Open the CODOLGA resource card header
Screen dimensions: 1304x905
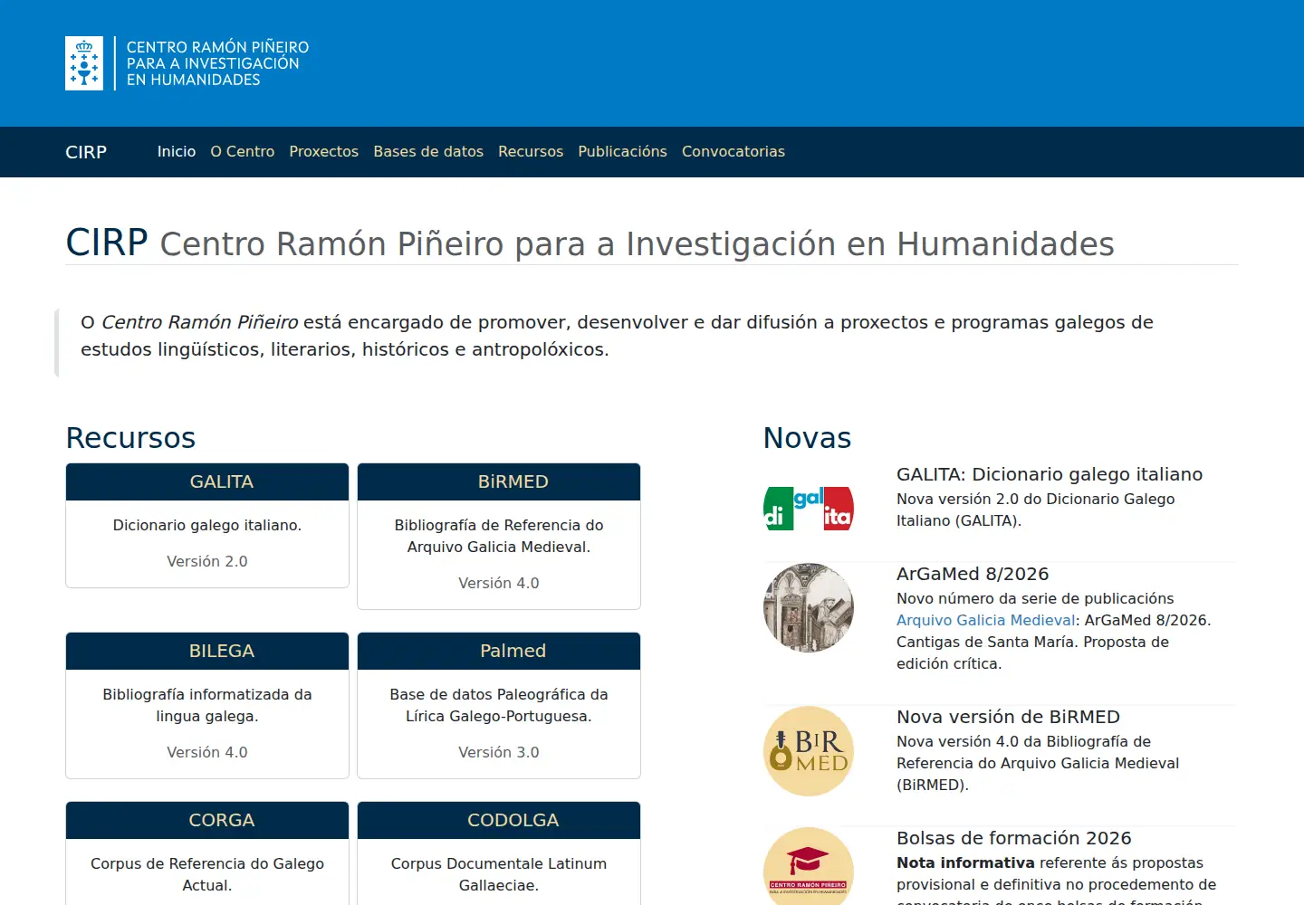coord(499,820)
